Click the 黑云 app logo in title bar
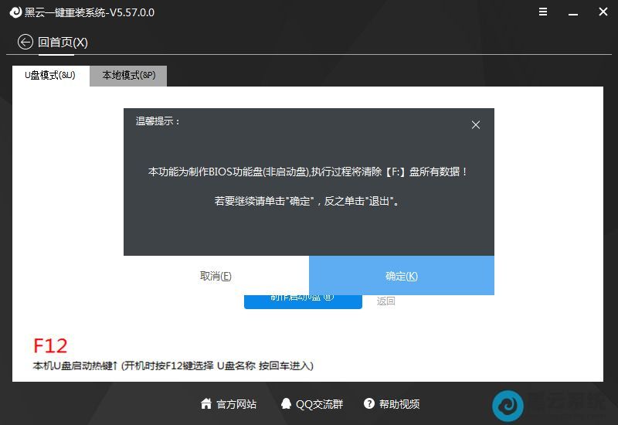 [x=14, y=12]
